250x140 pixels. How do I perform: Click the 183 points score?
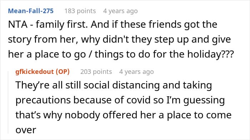click(80, 11)
